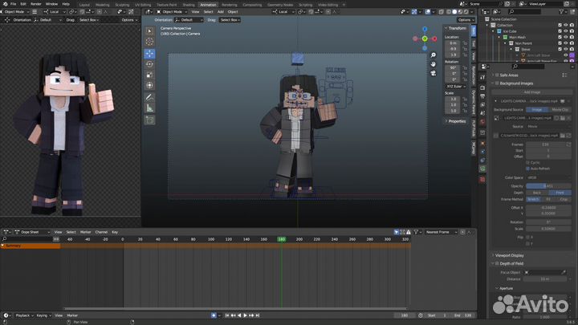
Task: Choose the Select Box arrow tool
Action: pos(149,31)
